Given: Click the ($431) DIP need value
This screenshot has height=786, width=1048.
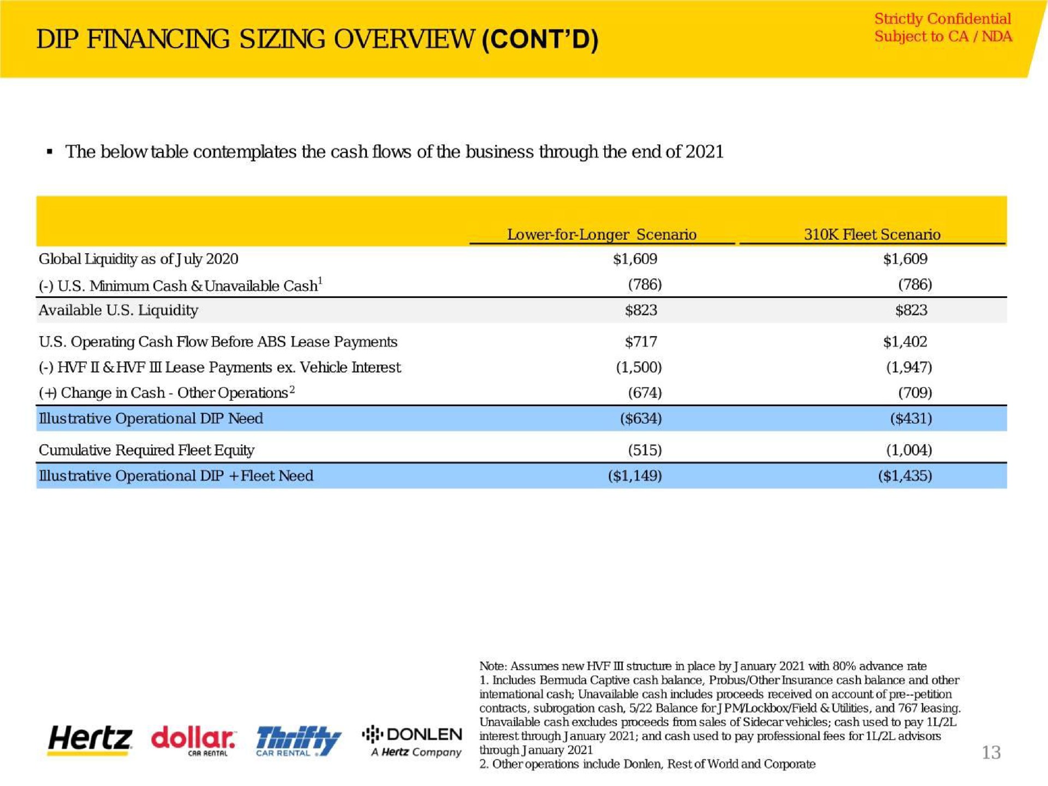Looking at the screenshot, I should (x=911, y=419).
